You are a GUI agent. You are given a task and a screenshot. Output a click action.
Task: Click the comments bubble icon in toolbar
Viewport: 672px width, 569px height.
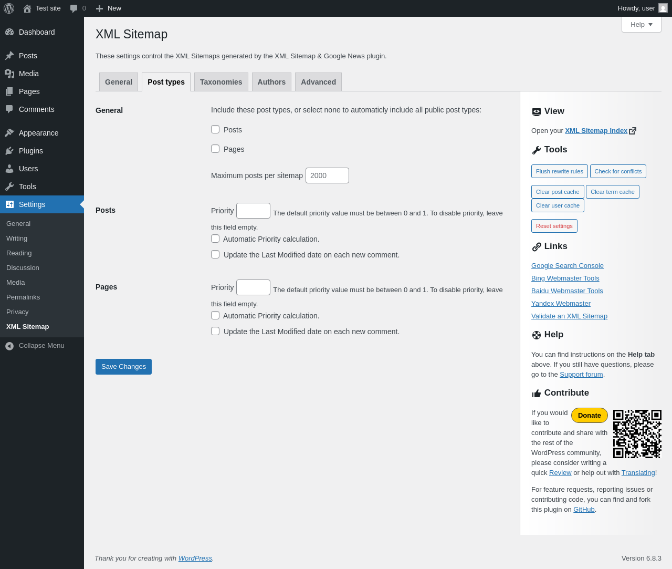click(74, 8)
